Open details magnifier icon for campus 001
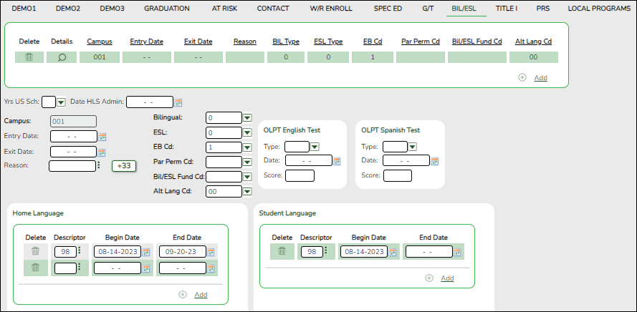This screenshot has height=312, width=637. (62, 57)
